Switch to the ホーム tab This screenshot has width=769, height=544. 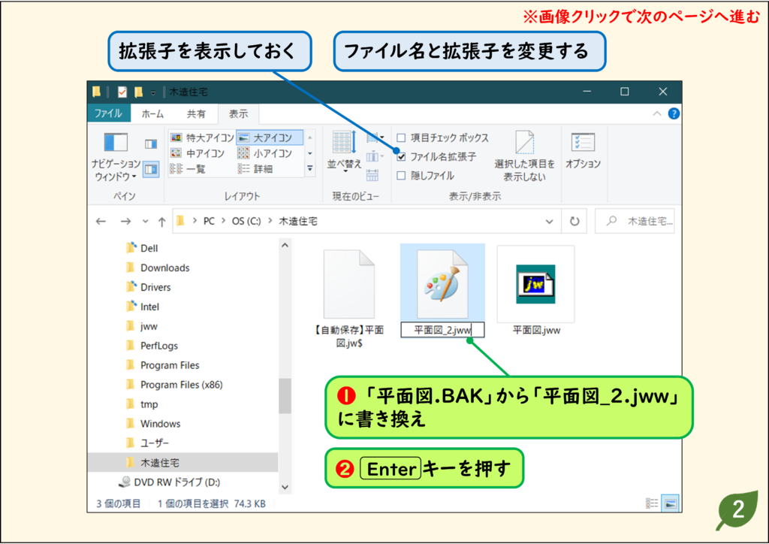coord(152,113)
